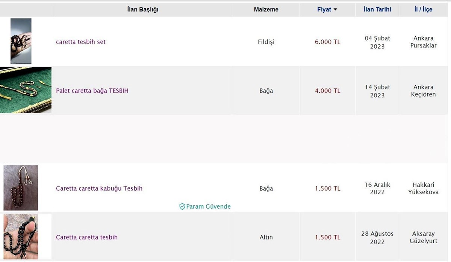Sort listings by İlan Tarihi
The height and width of the screenshot is (262, 451).
tap(377, 9)
